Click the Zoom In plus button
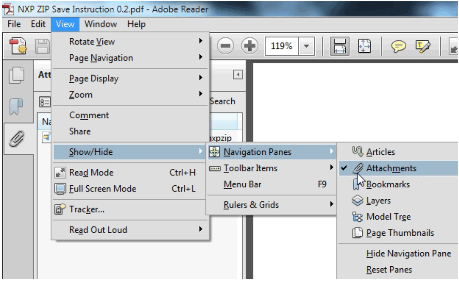Image resolution: width=459 pixels, height=281 pixels. pos(250,46)
